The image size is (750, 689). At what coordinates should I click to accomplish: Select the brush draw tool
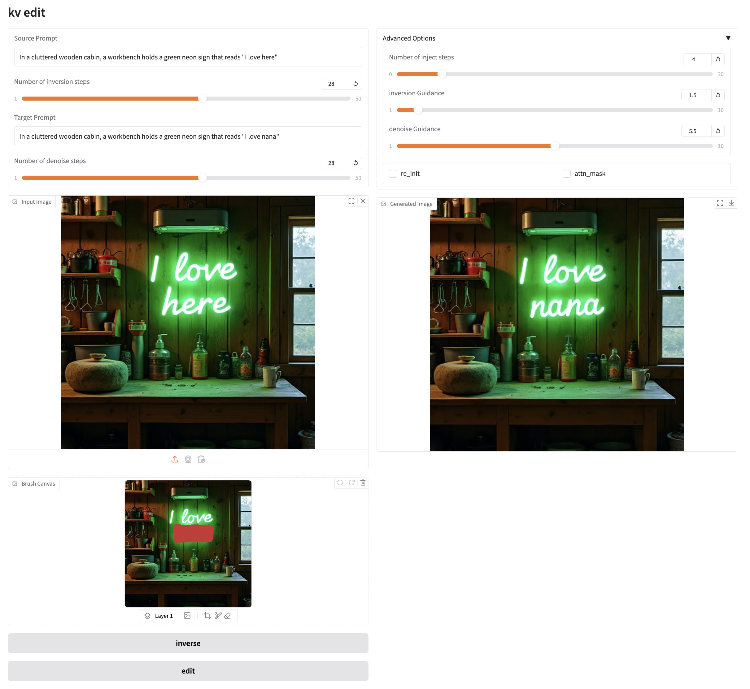coord(218,616)
